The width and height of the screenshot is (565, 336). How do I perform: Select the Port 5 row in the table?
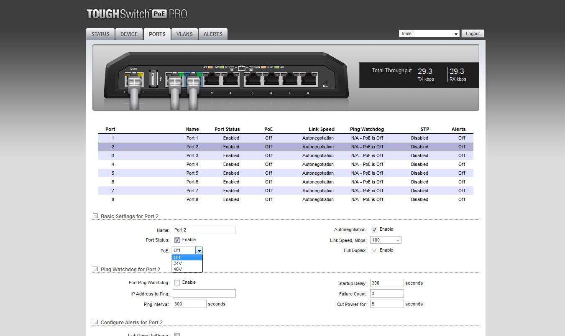(286, 173)
